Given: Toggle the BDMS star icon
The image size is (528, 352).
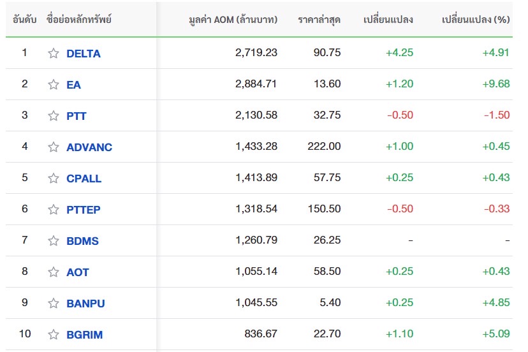Looking at the screenshot, I should 54,241.
